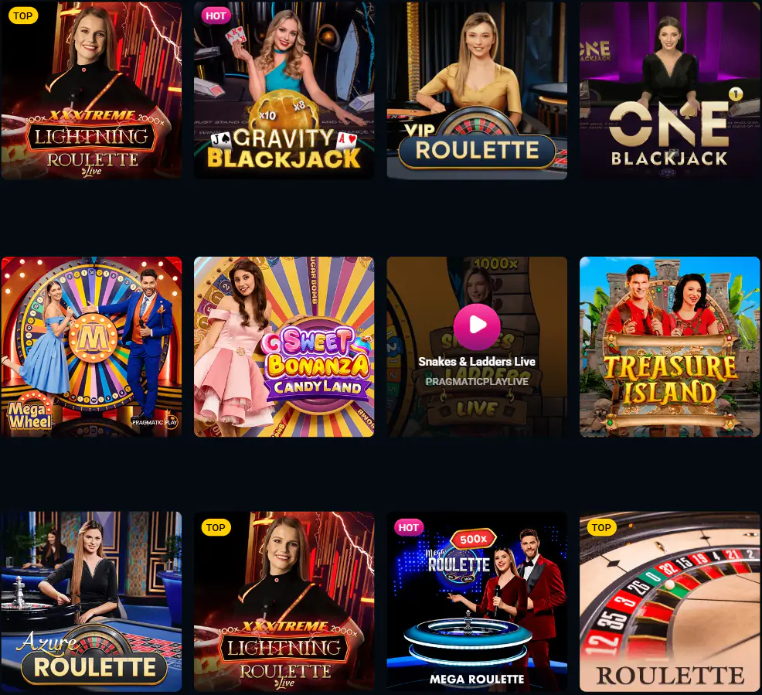Click HOT badge on Gravity Blackjack
The image size is (762, 695).
(x=216, y=15)
